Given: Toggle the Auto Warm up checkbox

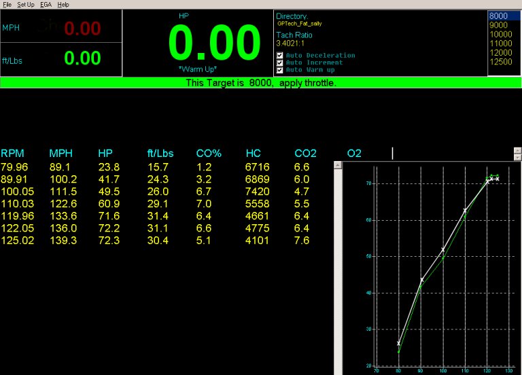Looking at the screenshot, I should pos(280,69).
